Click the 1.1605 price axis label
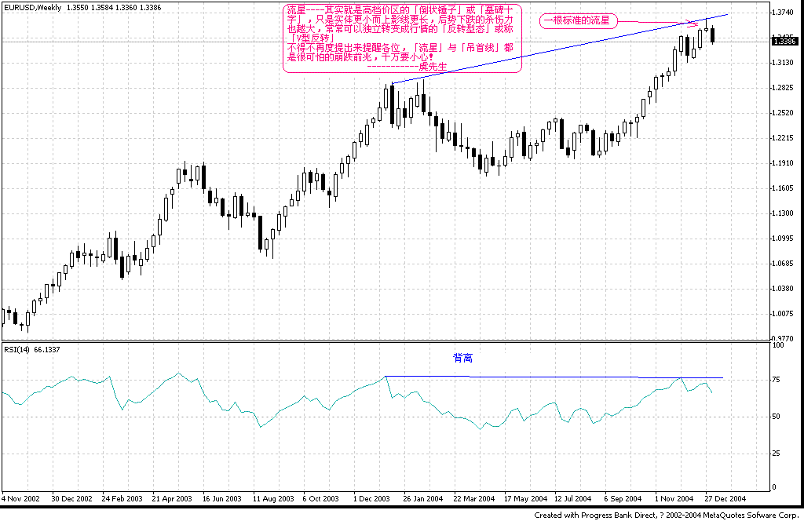This screenshot has height=521, width=804. (784, 188)
